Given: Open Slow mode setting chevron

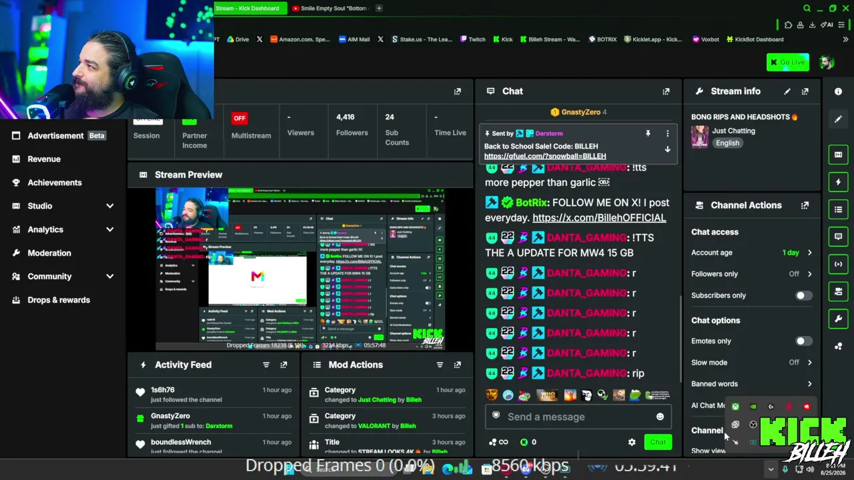Looking at the screenshot, I should [x=809, y=363].
